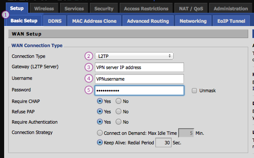Switch to the Wireless tab
This screenshot has height=158, width=254.
(44, 8)
